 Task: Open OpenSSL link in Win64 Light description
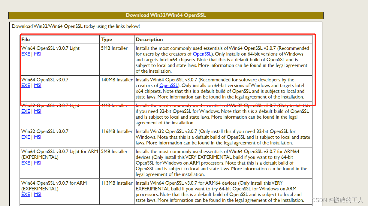click(x=202, y=54)
